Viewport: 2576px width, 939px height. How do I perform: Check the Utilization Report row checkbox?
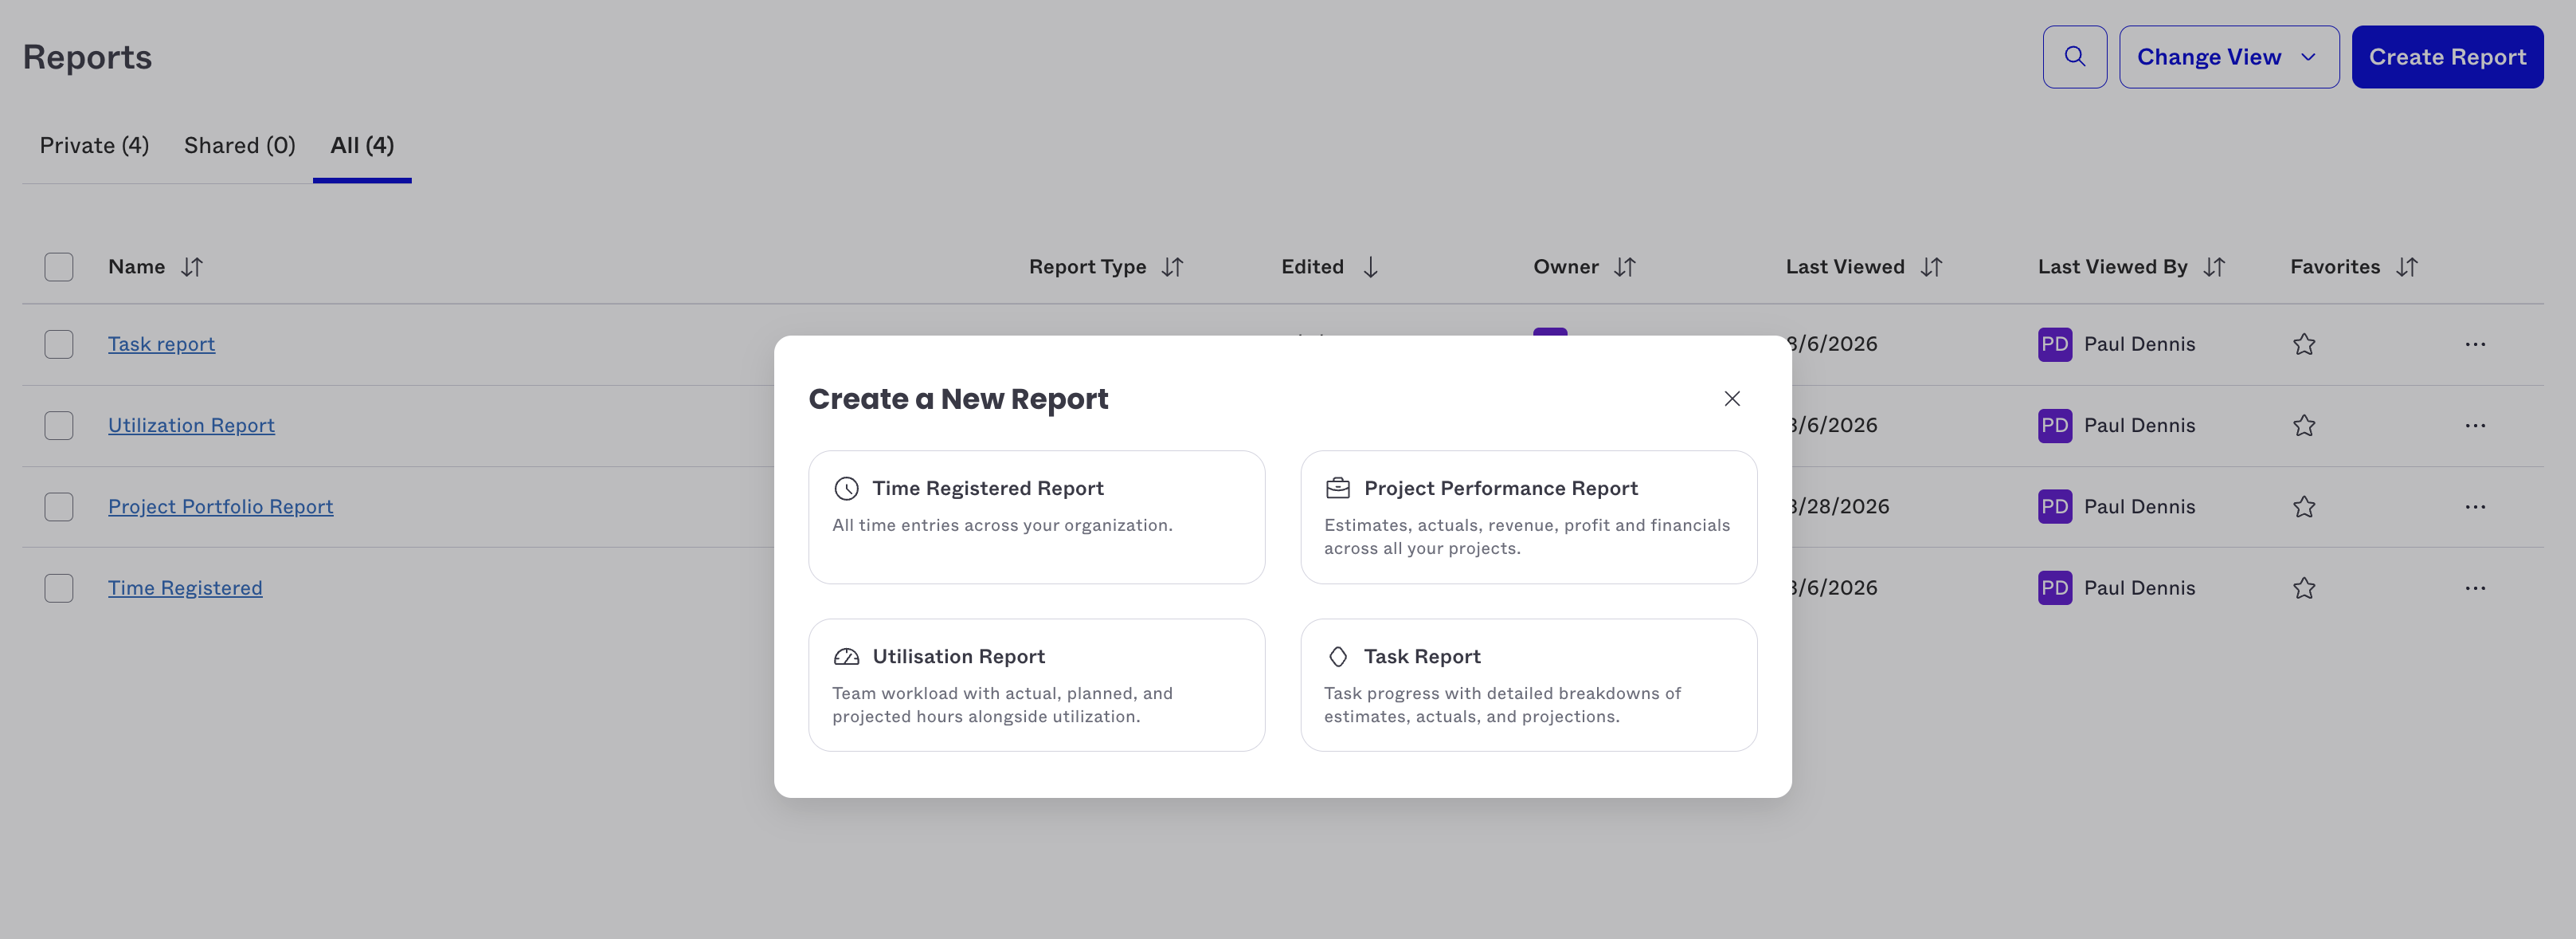pos(59,426)
